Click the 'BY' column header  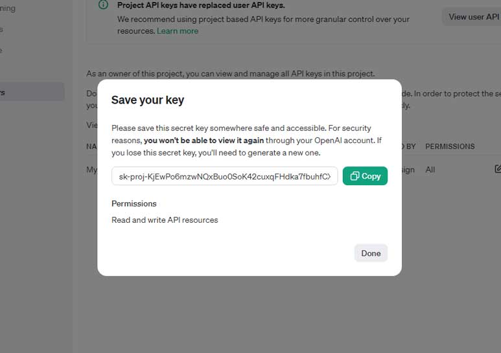(410, 146)
